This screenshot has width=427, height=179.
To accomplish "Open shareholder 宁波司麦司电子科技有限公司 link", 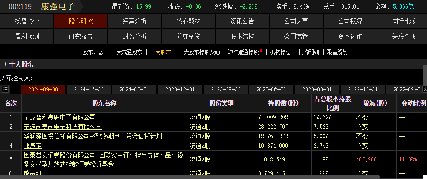I will click(62, 127).
